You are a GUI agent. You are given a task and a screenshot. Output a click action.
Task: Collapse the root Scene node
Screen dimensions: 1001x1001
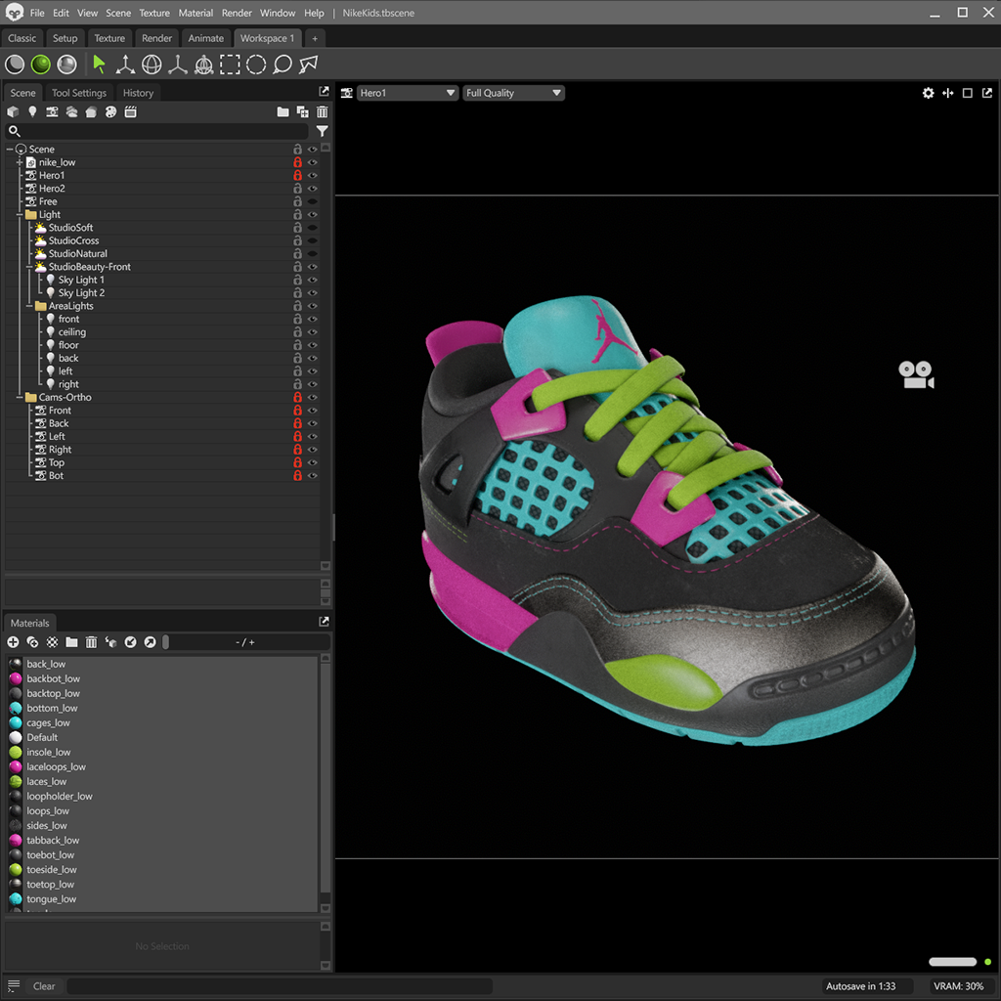pyautogui.click(x=10, y=150)
